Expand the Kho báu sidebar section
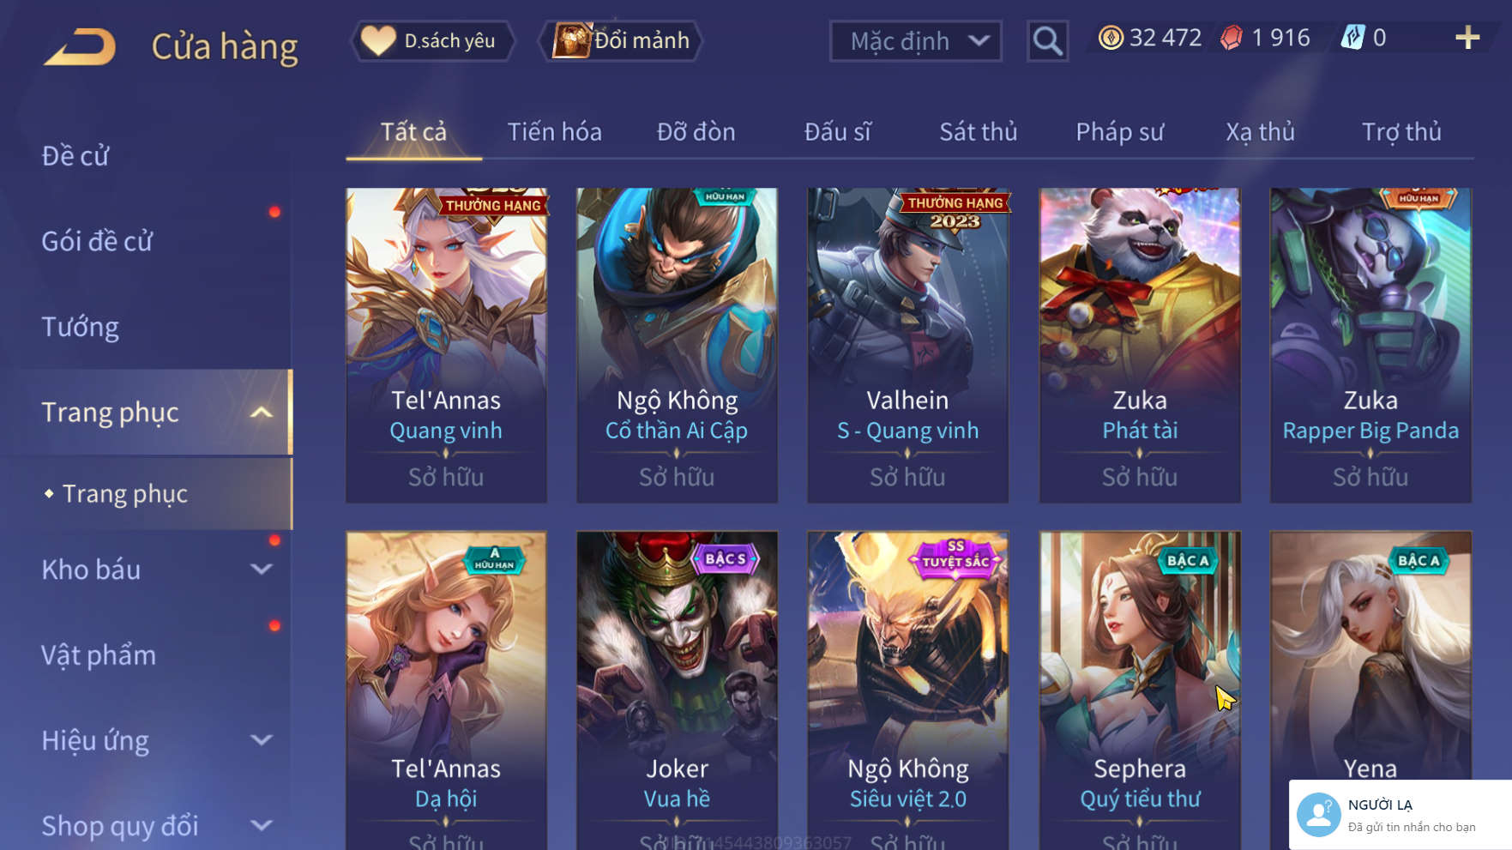 point(262,570)
